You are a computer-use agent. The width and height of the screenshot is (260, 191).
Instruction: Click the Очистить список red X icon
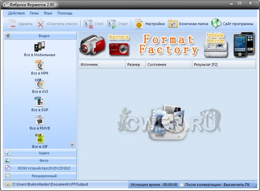coord(41,24)
